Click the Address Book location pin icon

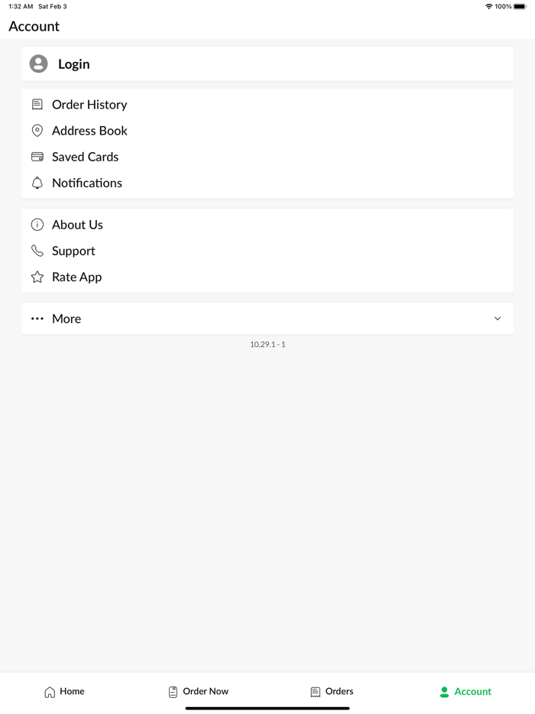[37, 131]
